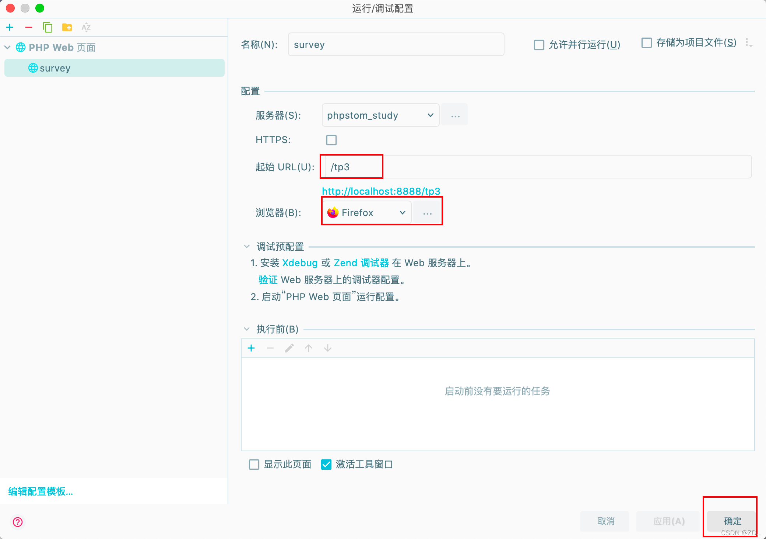Image resolution: width=766 pixels, height=539 pixels.
Task: Select the survey configuration in tree
Action: click(55, 68)
